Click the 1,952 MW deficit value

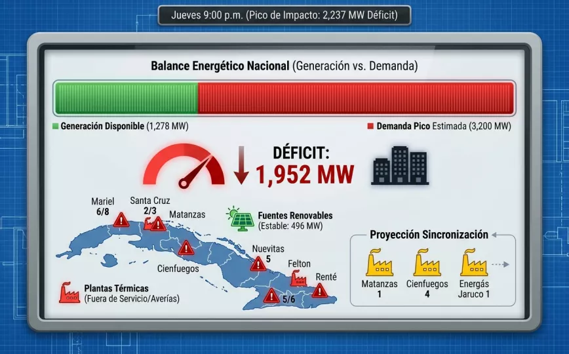(305, 174)
